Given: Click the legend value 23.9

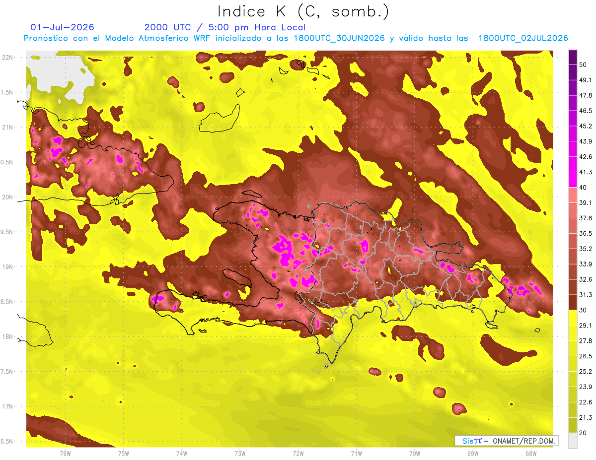Looking at the screenshot, I should [x=586, y=387].
